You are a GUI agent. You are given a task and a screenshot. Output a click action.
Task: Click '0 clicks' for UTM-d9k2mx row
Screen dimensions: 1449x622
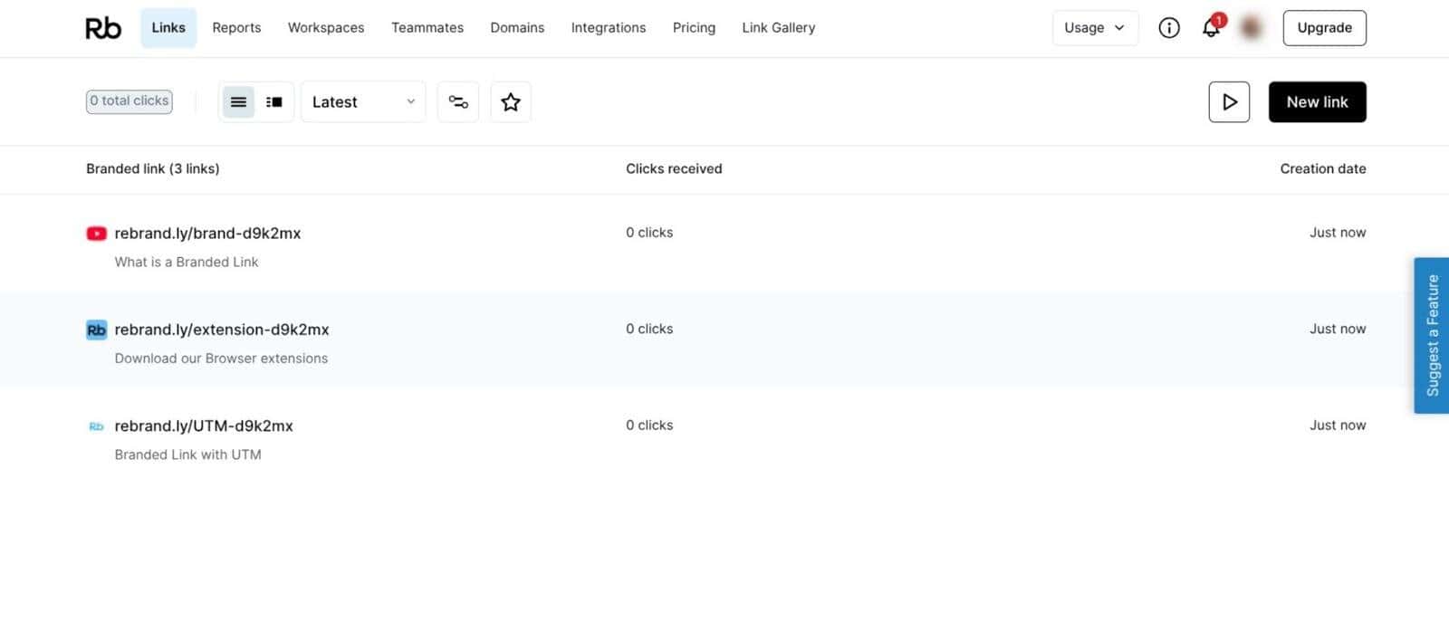[649, 425]
